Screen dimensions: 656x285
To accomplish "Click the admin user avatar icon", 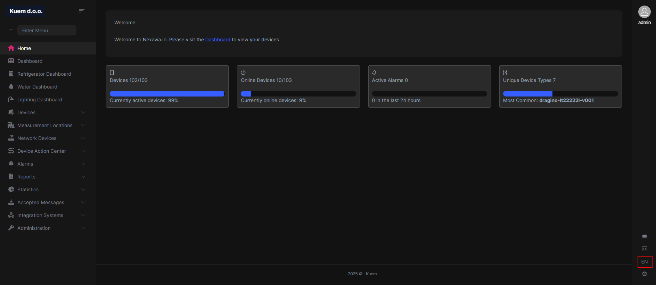I will click(644, 12).
